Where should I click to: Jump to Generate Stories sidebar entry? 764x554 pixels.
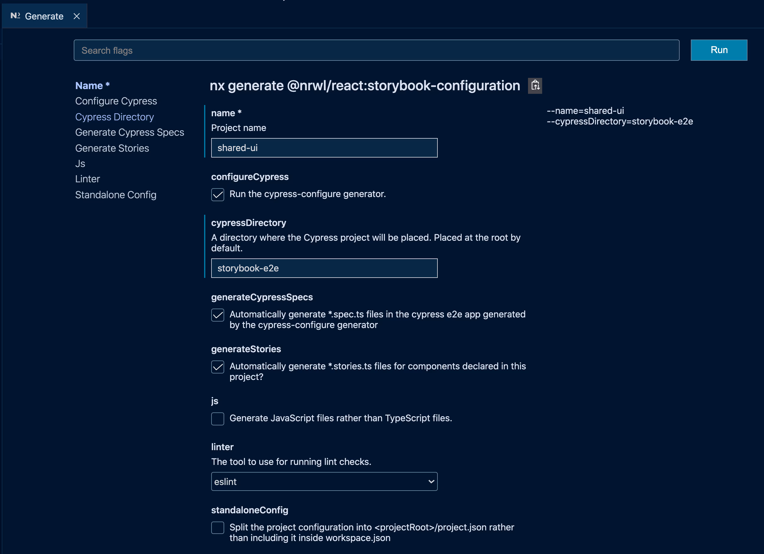(112, 148)
